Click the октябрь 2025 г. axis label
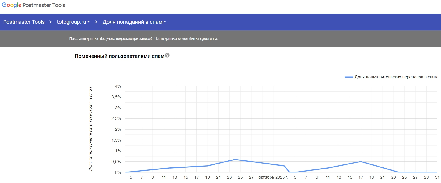This screenshot has height=183, width=441. [273, 177]
